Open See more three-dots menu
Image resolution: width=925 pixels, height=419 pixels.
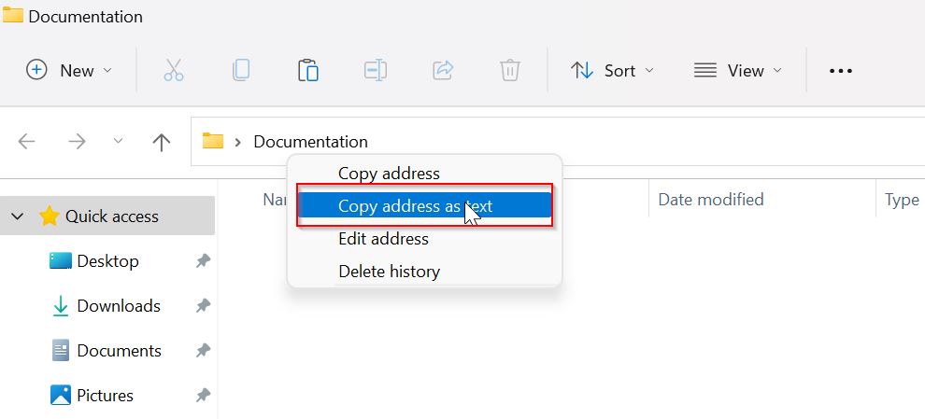point(841,70)
